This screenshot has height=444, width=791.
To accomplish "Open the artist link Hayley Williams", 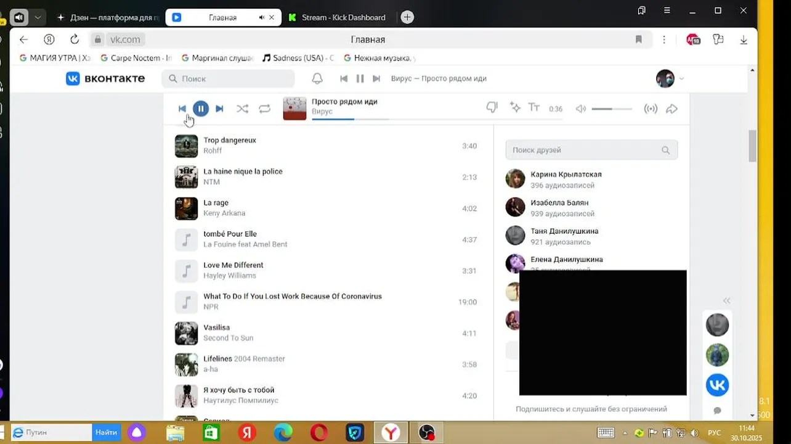I will pos(230,276).
